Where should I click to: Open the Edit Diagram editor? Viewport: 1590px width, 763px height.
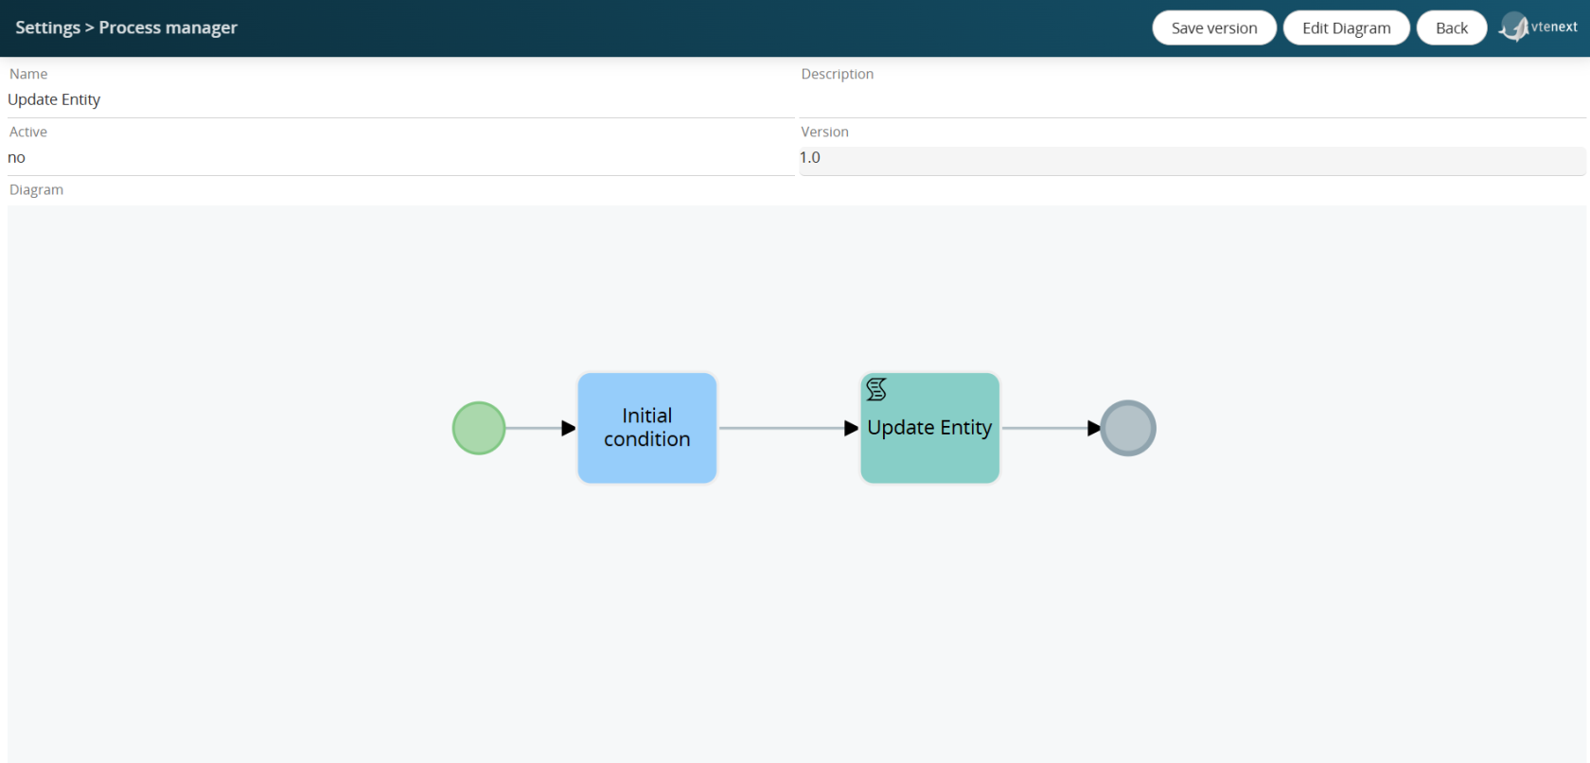1346,27
